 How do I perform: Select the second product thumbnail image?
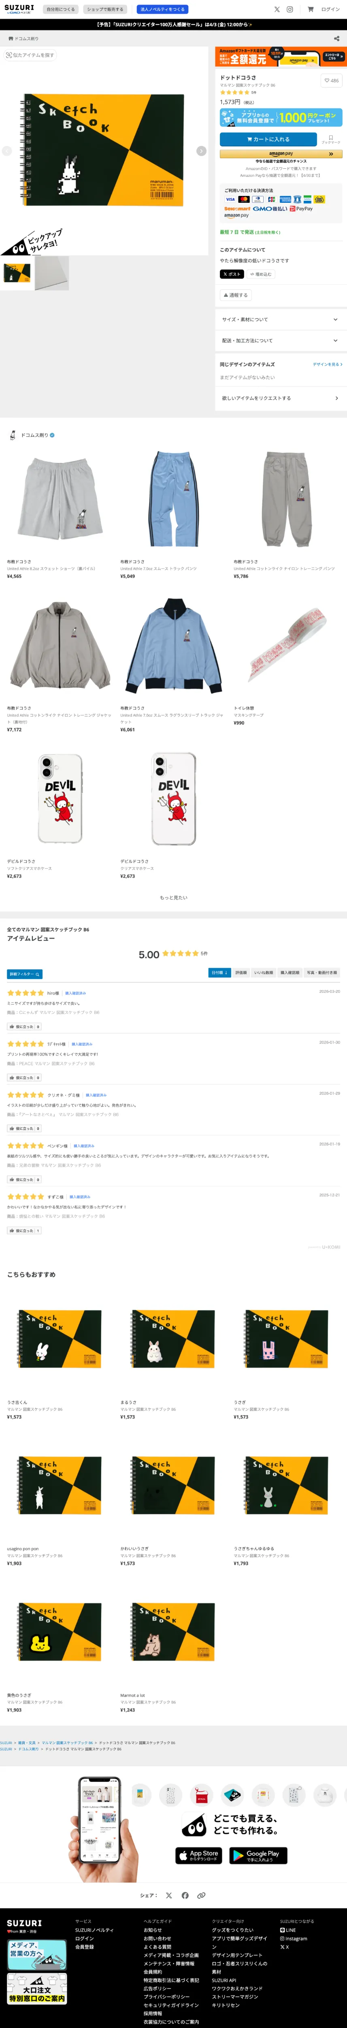click(52, 273)
